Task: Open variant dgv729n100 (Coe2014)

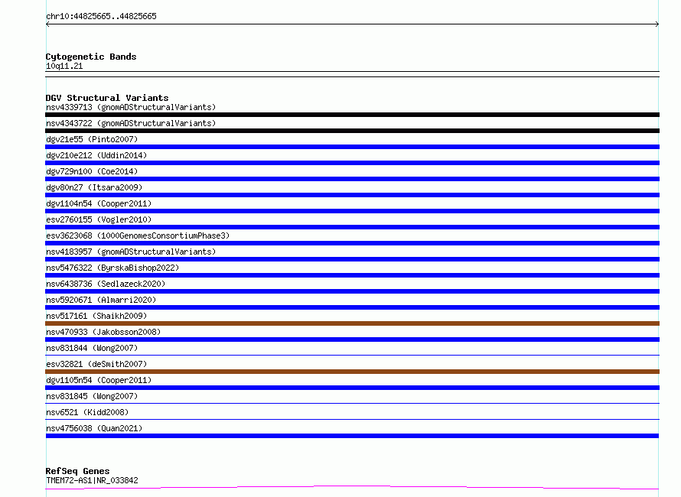Action: 92,171
